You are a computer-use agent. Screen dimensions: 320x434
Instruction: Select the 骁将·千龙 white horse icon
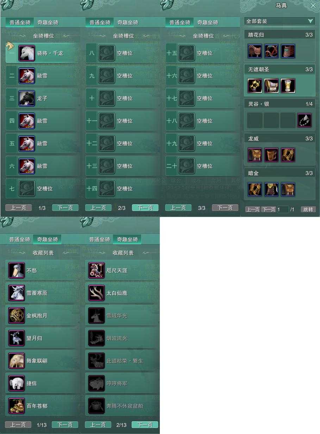26,53
